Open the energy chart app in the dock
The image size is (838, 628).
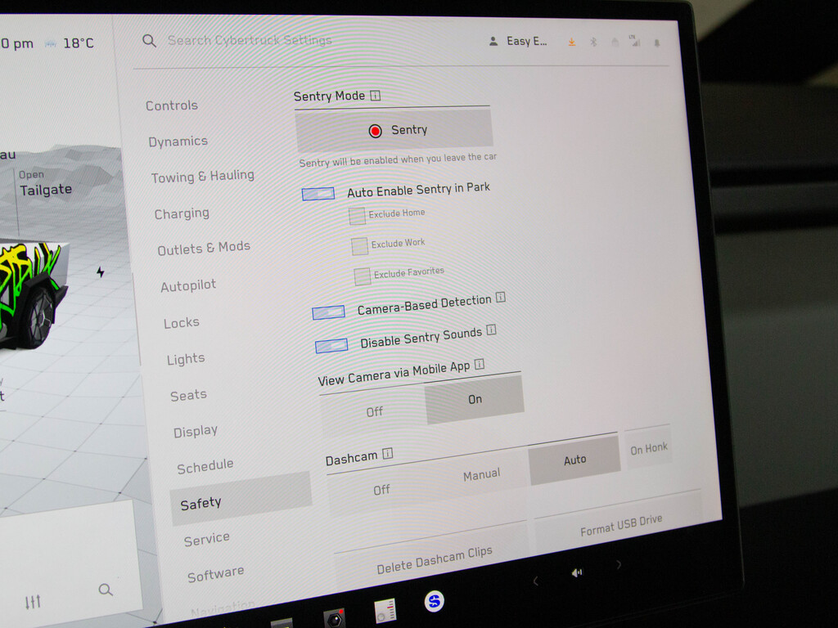(x=385, y=610)
